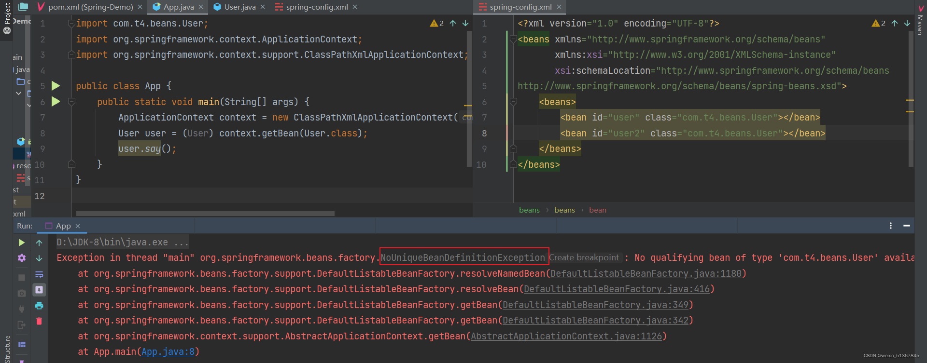927x363 pixels.
Task: Hide the Run tool window with minus icon
Action: pos(907,226)
